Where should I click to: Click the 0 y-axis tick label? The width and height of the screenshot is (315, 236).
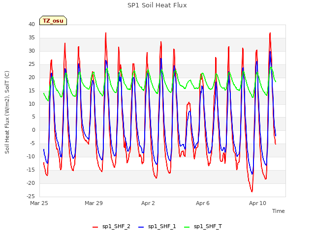coord(33,130)
